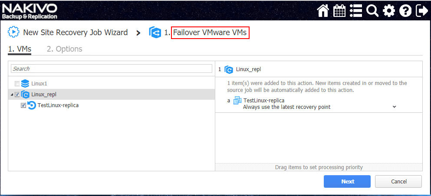Uncheck the TestLinux-replica checkbox
Viewport: 431px width, 196px height.
click(x=23, y=105)
